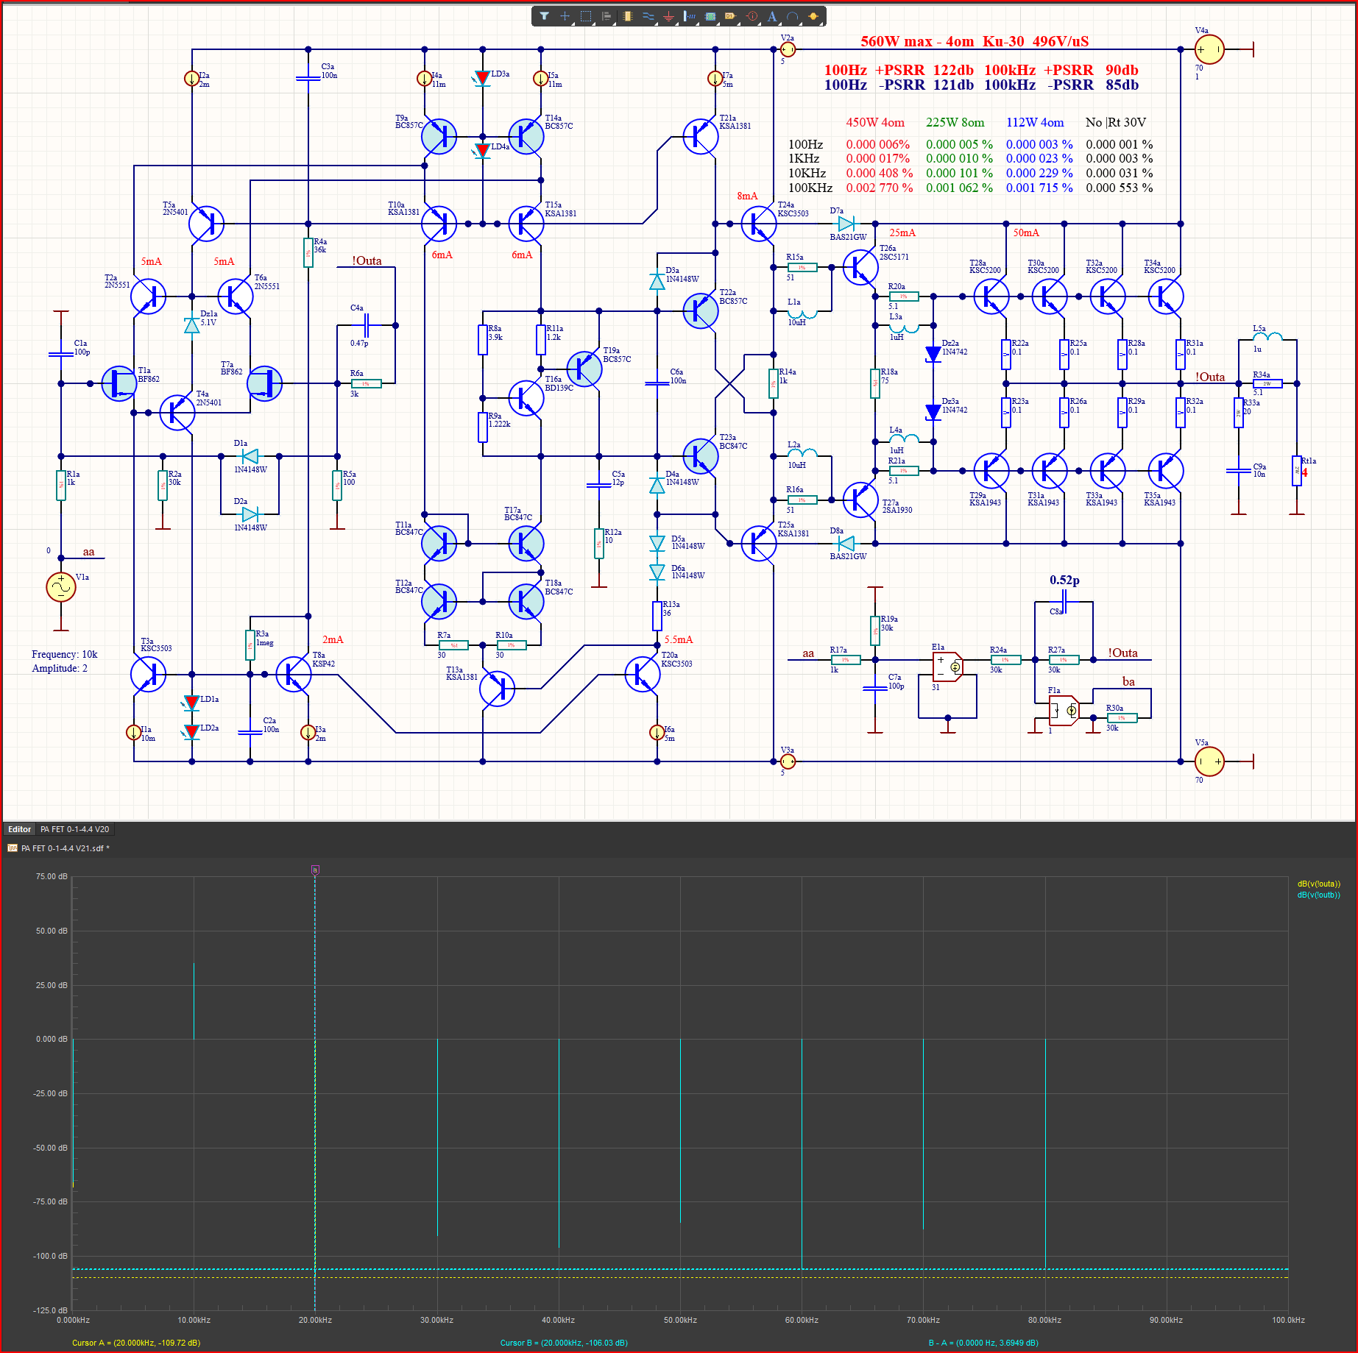Select the GND power port tool
Screen dimensions: 1358x1353
click(x=668, y=16)
